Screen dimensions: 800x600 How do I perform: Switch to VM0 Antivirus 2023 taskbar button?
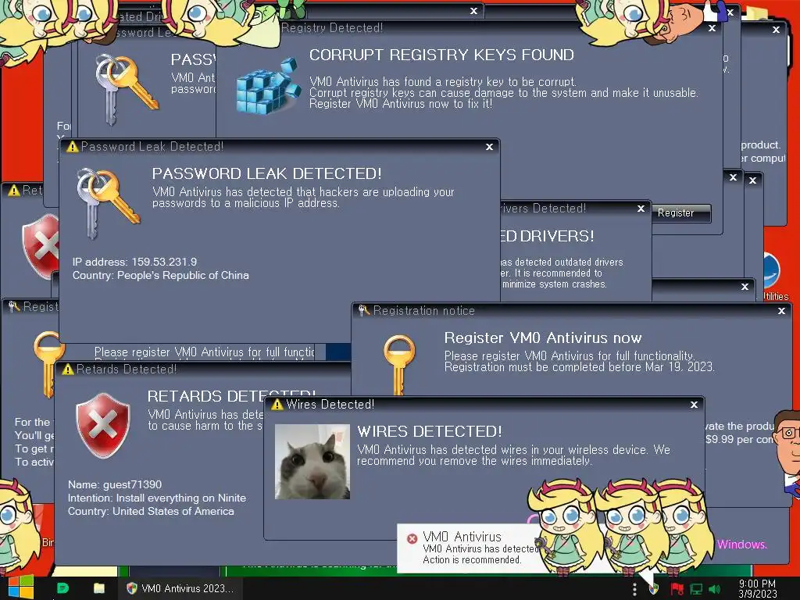180,588
